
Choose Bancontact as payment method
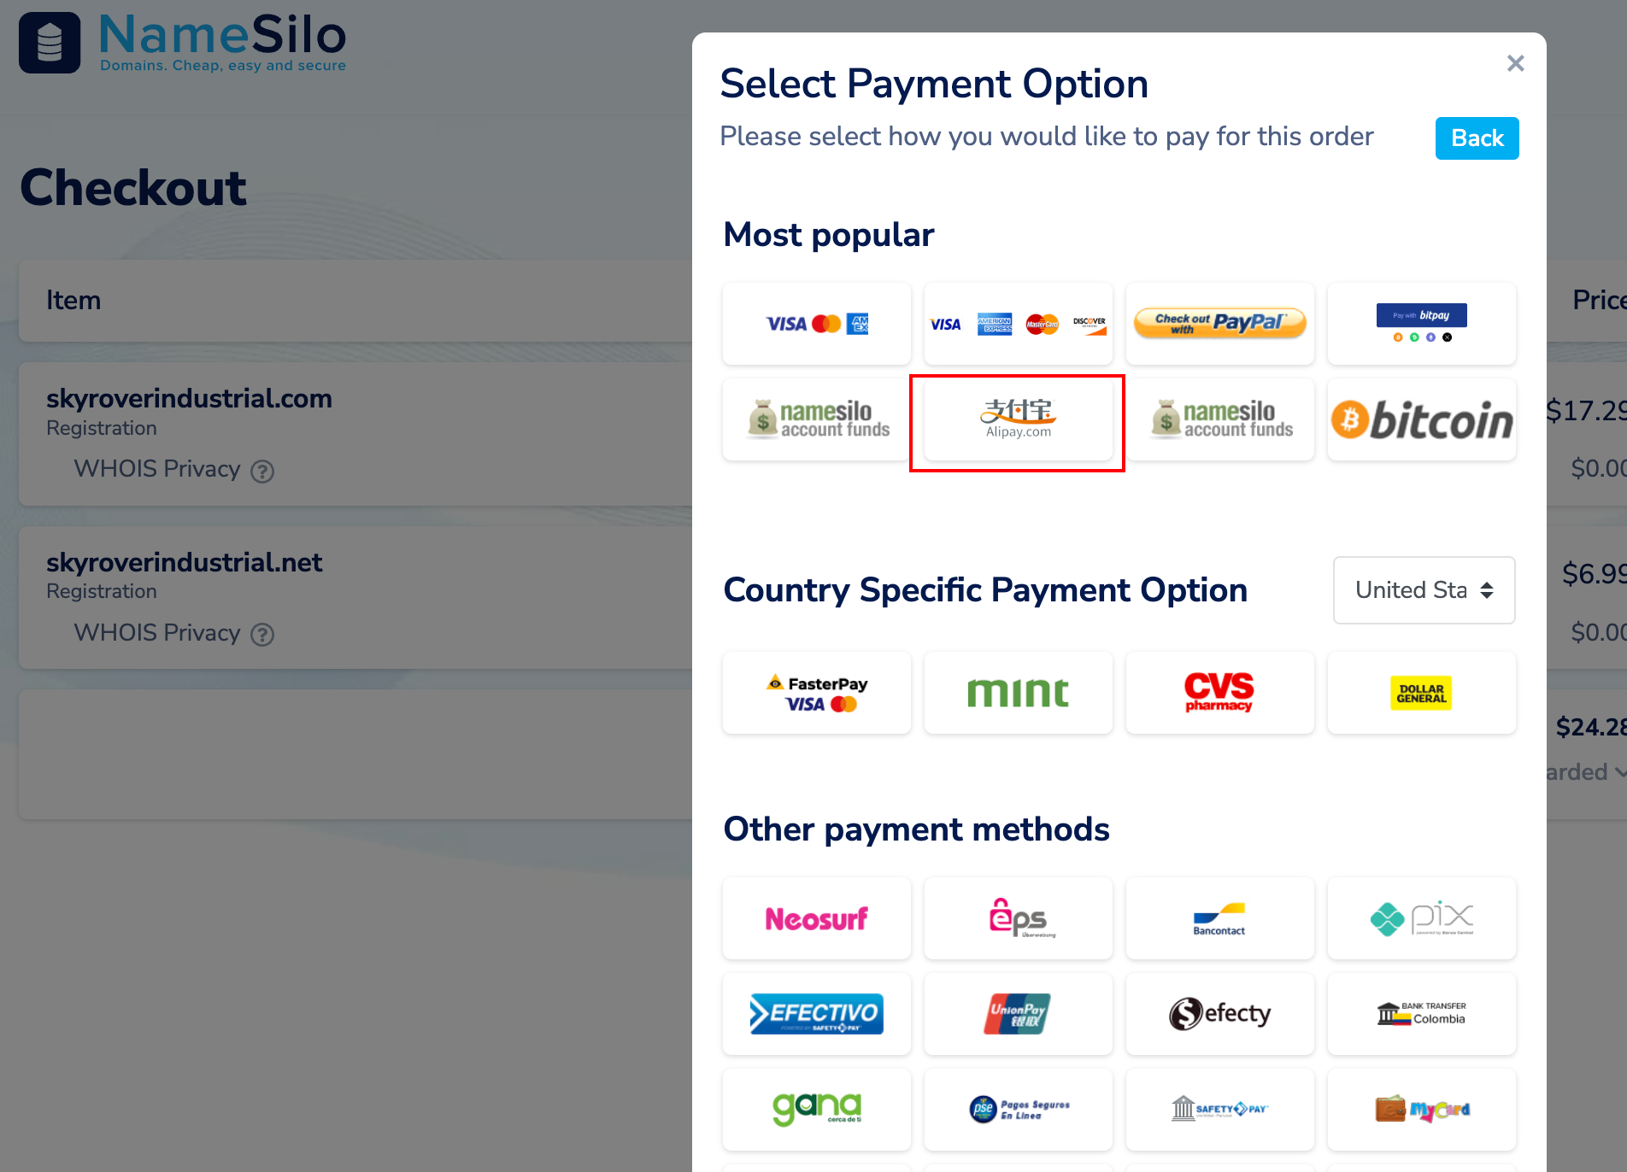(x=1219, y=918)
